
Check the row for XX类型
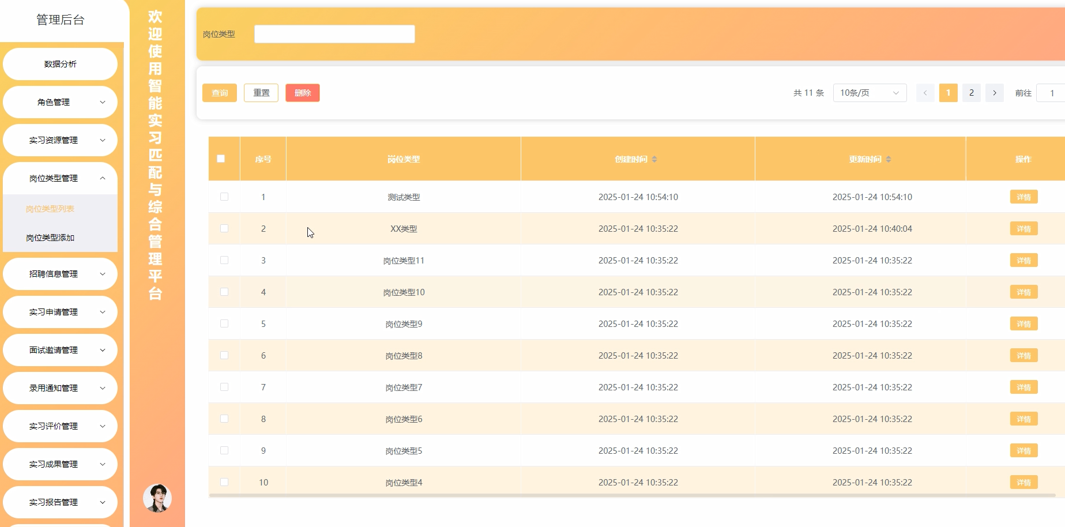224,228
